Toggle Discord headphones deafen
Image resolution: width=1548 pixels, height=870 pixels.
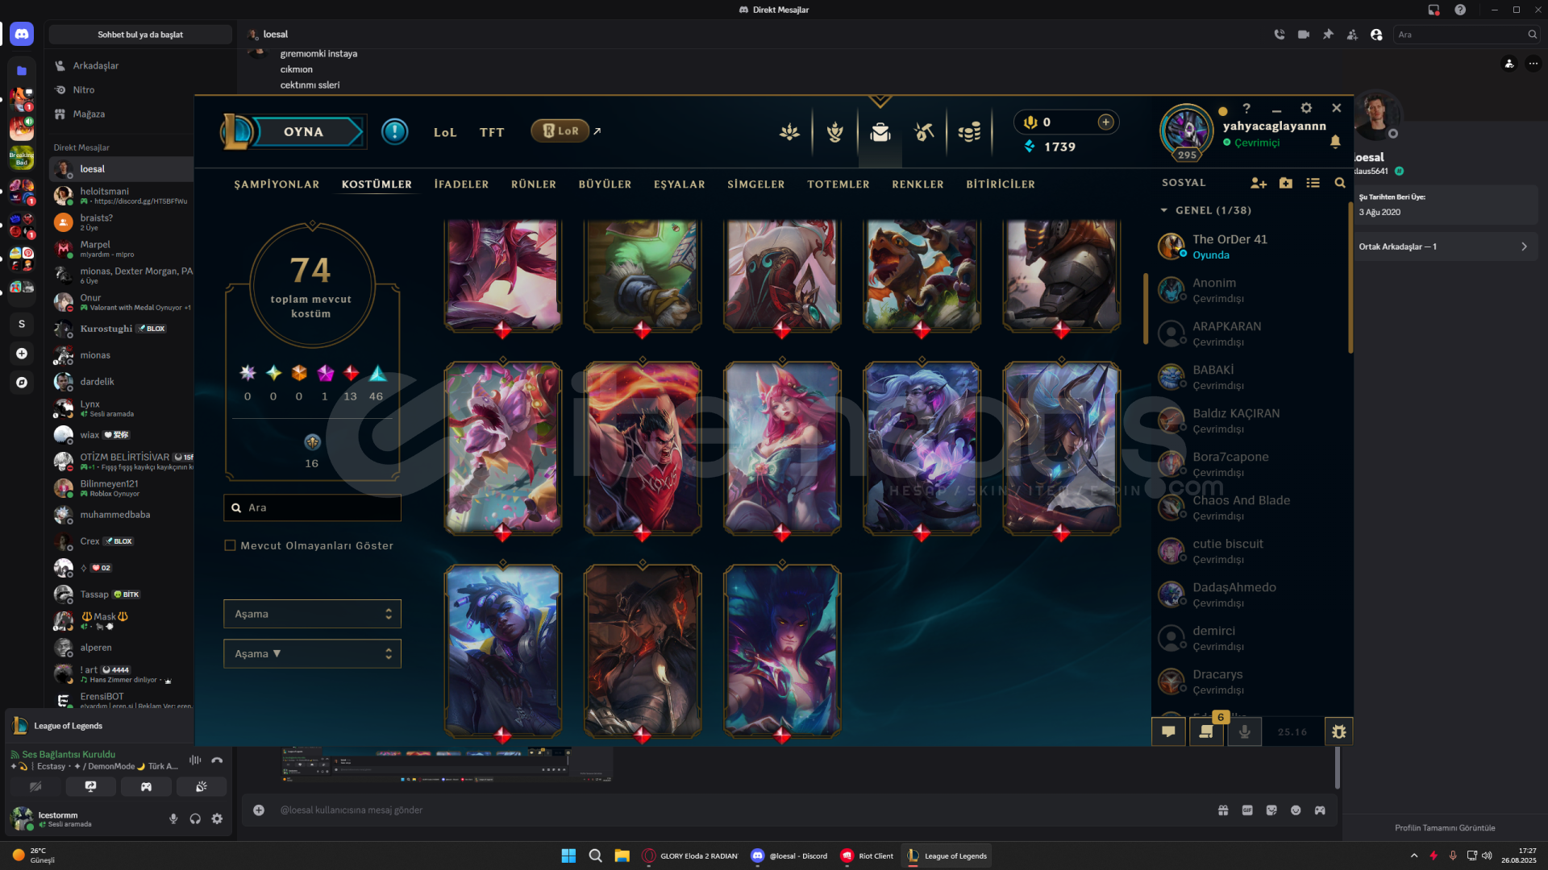195,818
